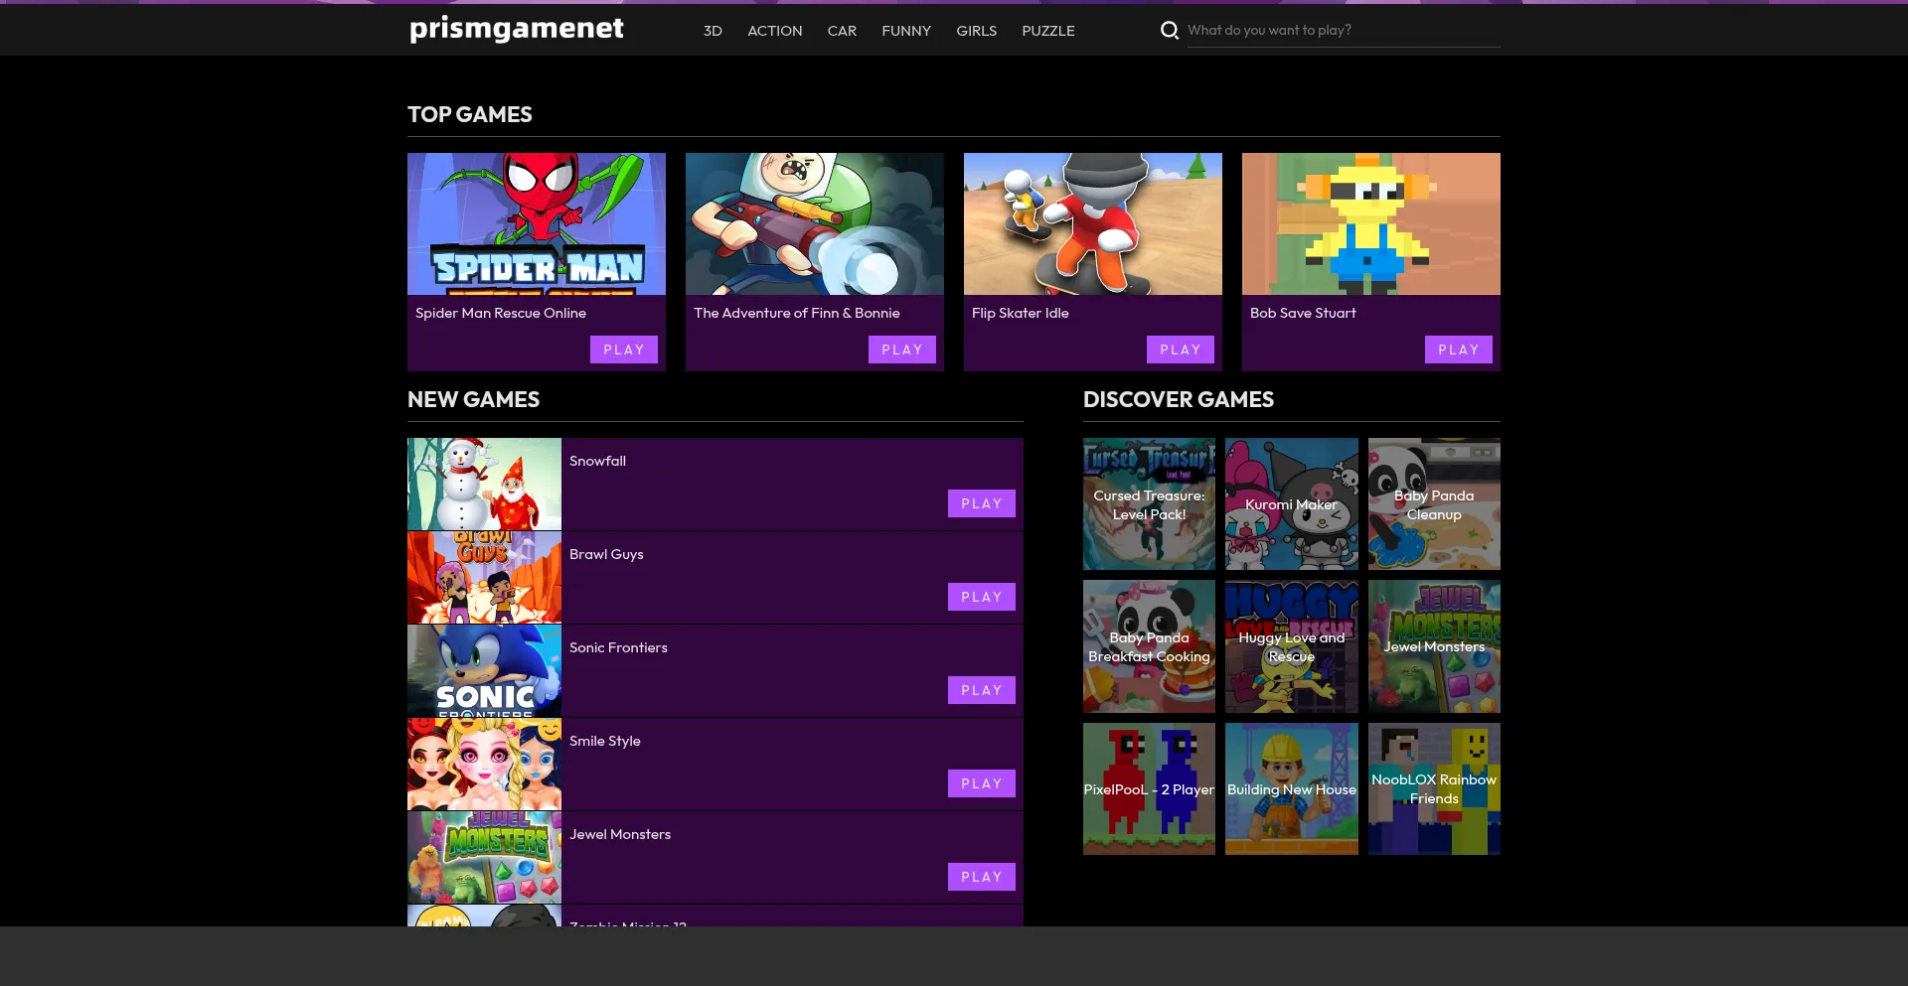
Task: Play the Smile Style game
Action: point(982,783)
